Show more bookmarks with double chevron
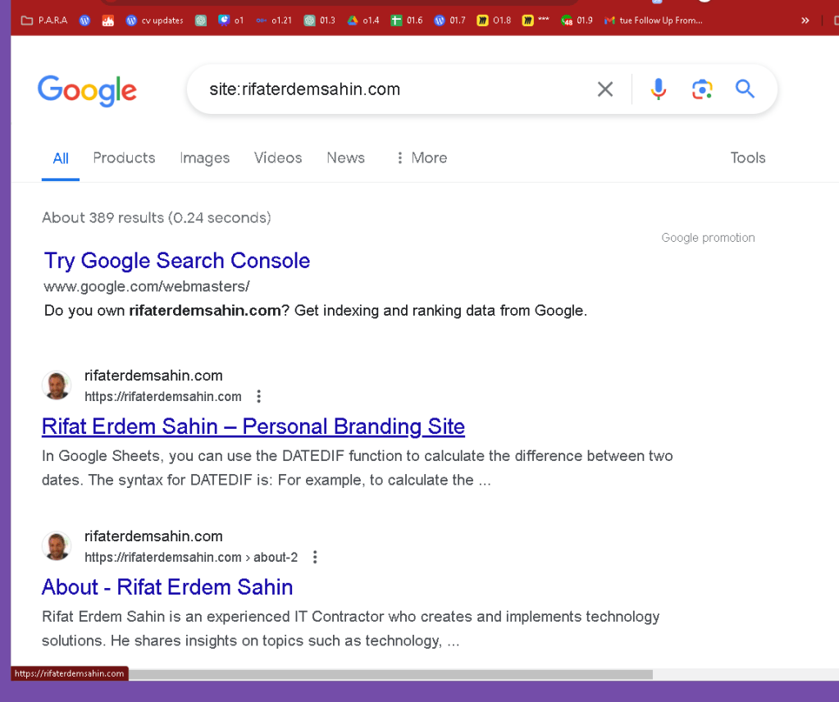Screen dimensions: 839x702 (805, 21)
